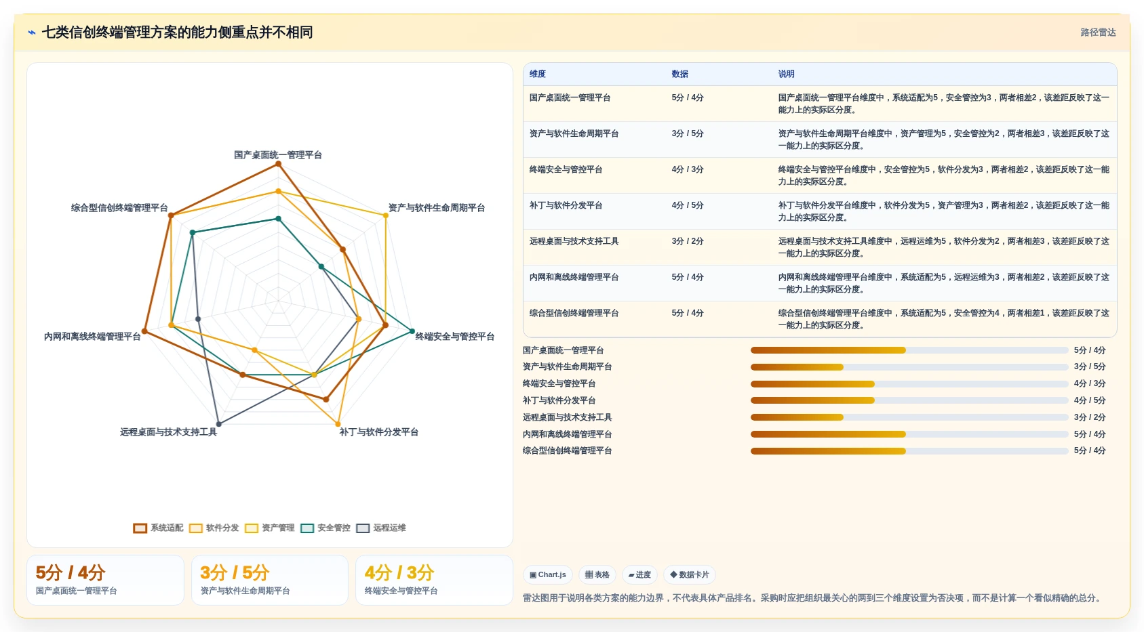Click progress bar for 内网和离线终端管理平台
The width and height of the screenshot is (1144, 632).
[x=909, y=434]
